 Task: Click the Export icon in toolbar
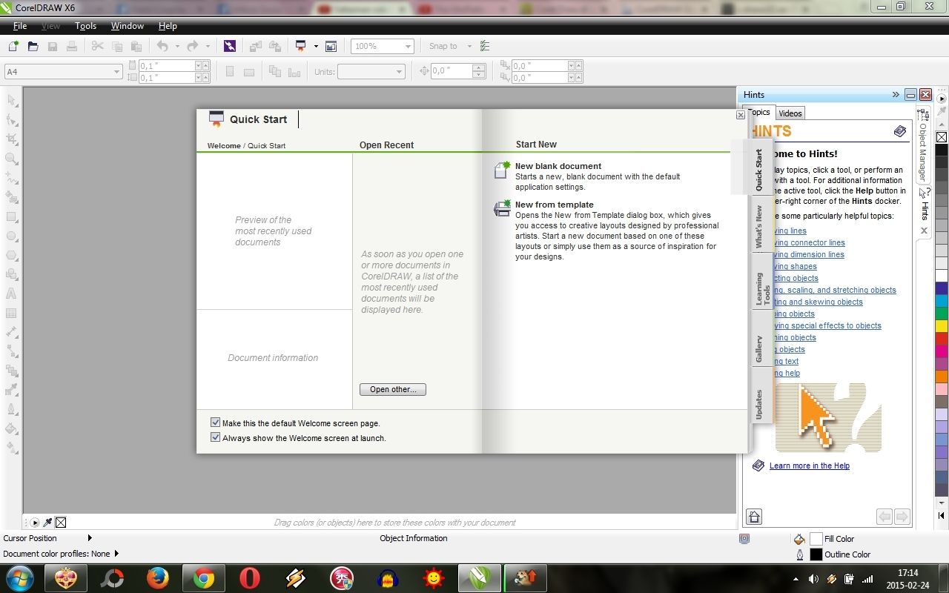275,46
